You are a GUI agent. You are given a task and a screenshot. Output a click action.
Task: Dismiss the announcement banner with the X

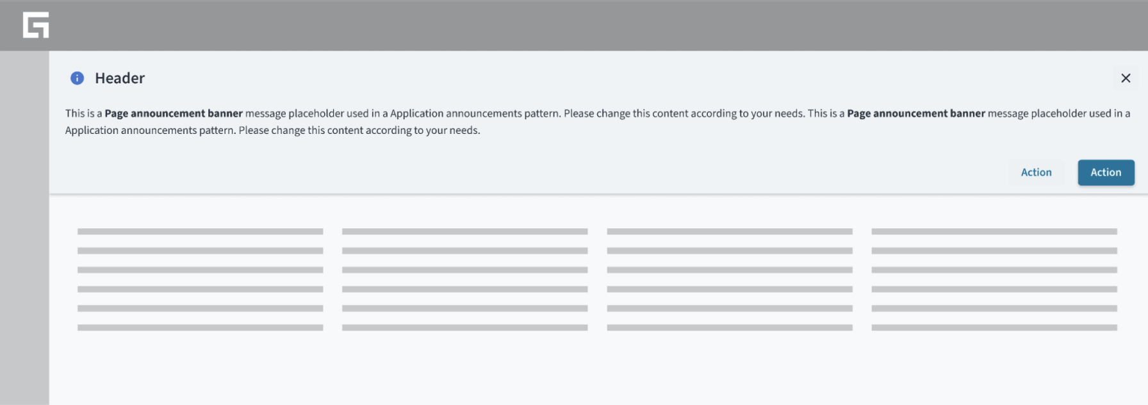click(1126, 78)
